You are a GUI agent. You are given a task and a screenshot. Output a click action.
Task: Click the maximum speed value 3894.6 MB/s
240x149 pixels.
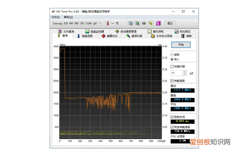tap(183, 100)
